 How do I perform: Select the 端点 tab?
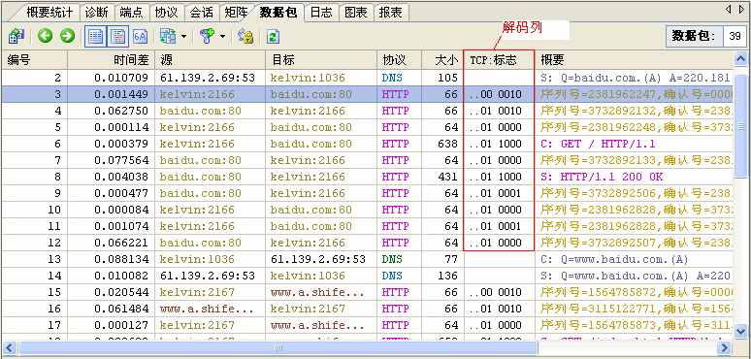tap(132, 12)
